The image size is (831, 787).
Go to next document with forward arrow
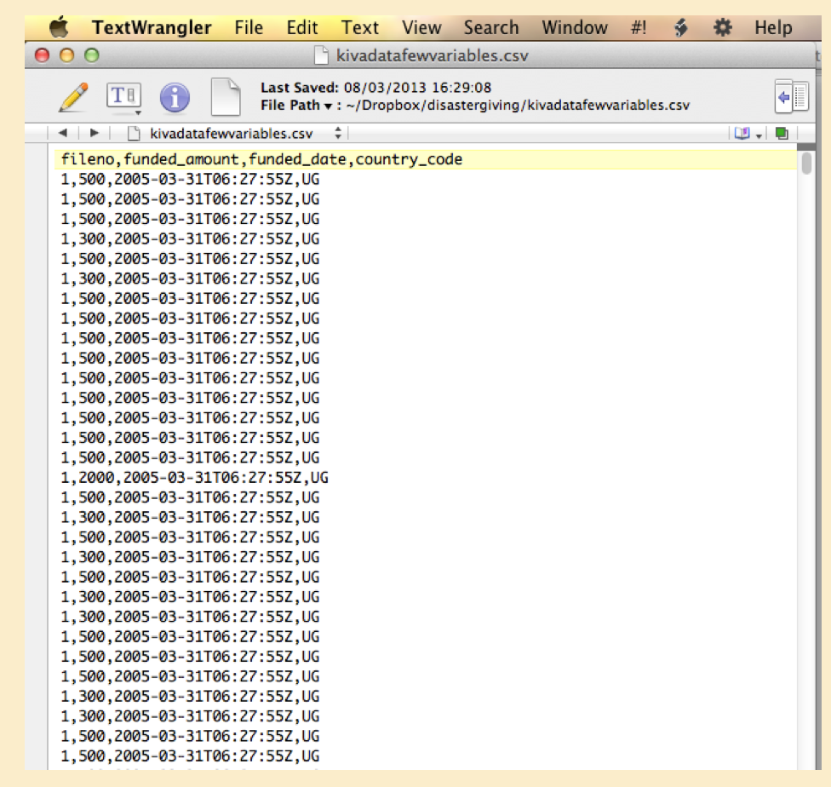[x=94, y=133]
